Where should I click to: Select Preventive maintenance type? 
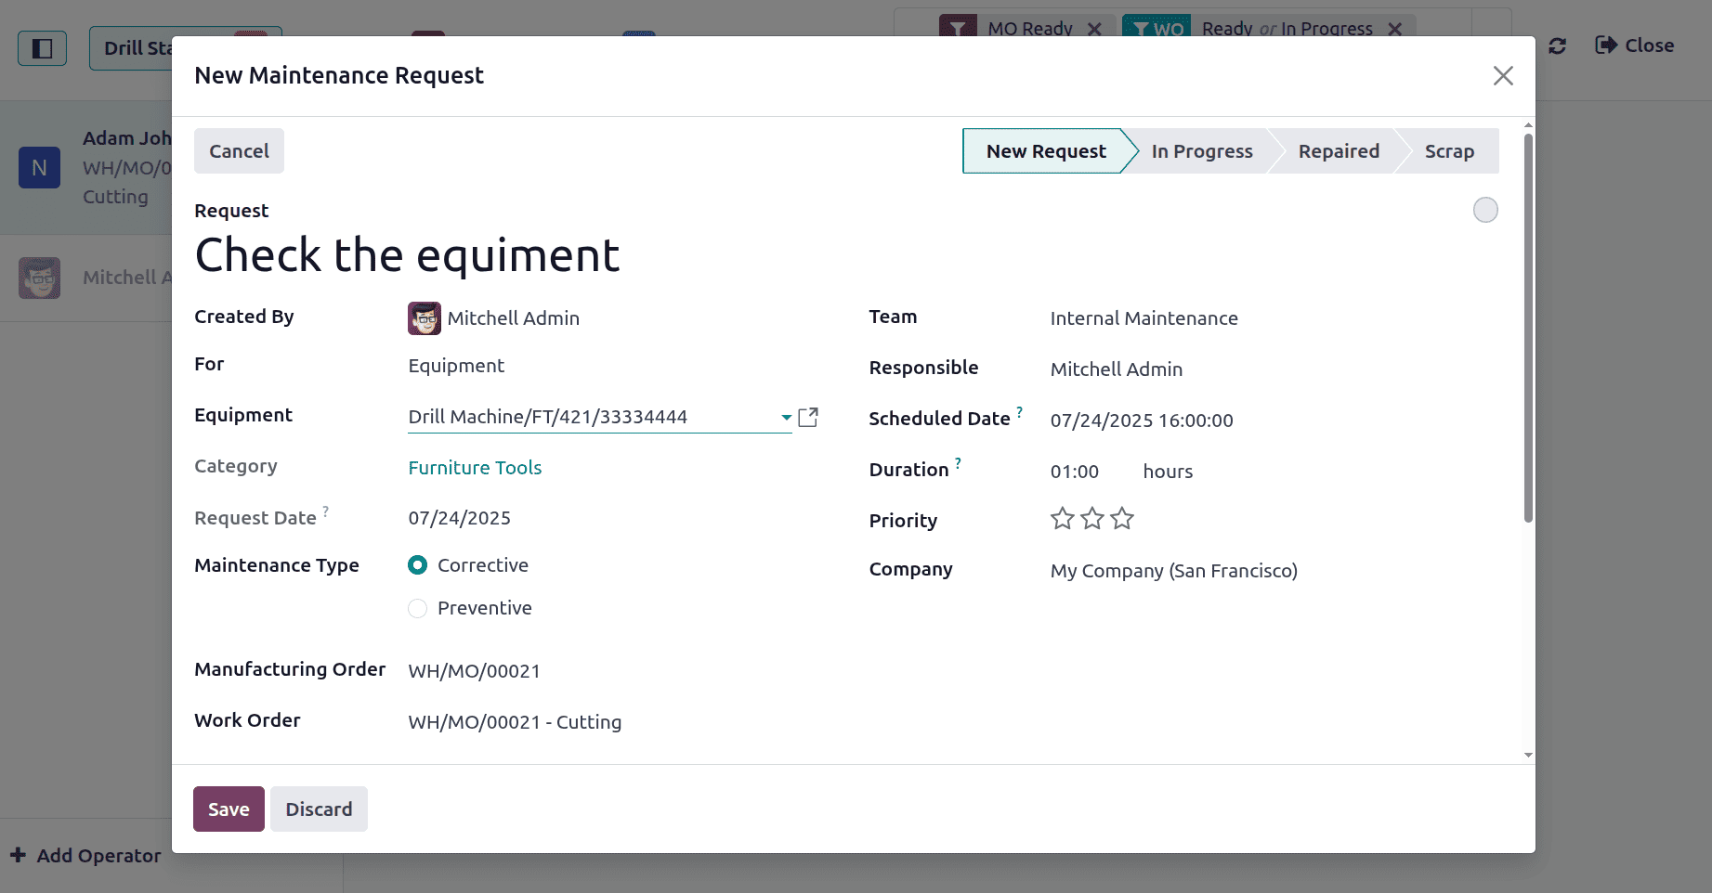(x=417, y=608)
